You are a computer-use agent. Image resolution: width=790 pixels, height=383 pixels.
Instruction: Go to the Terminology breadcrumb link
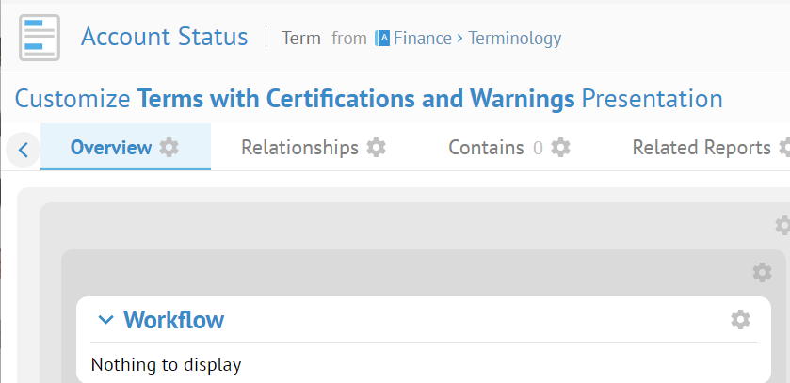[515, 39]
